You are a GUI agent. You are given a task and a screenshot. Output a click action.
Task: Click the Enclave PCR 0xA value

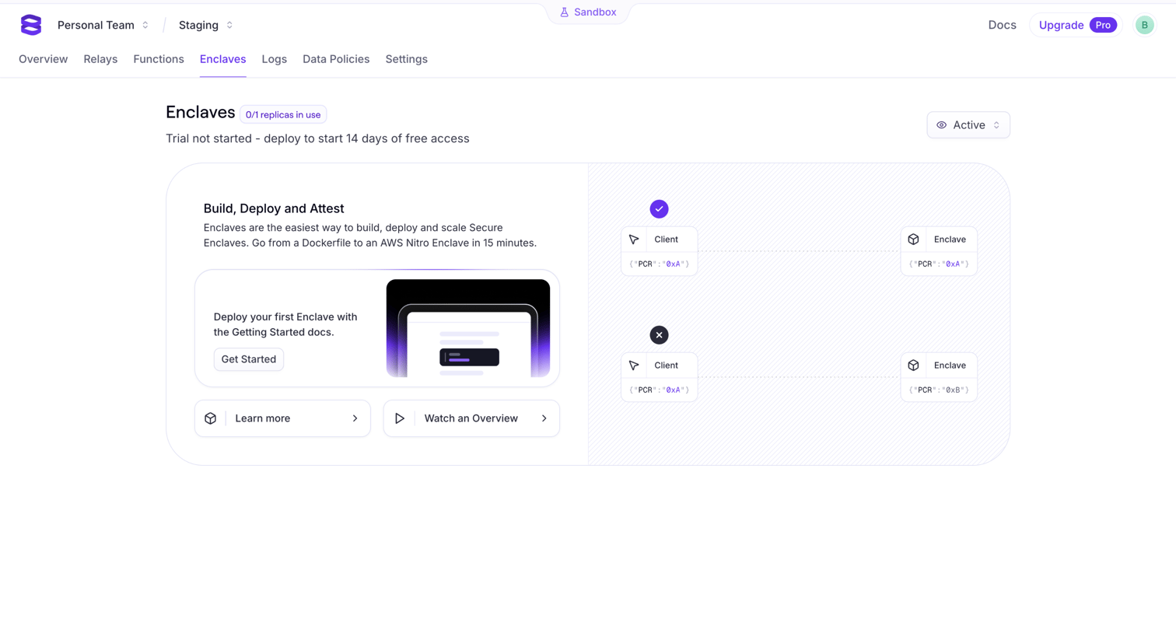tap(939, 264)
